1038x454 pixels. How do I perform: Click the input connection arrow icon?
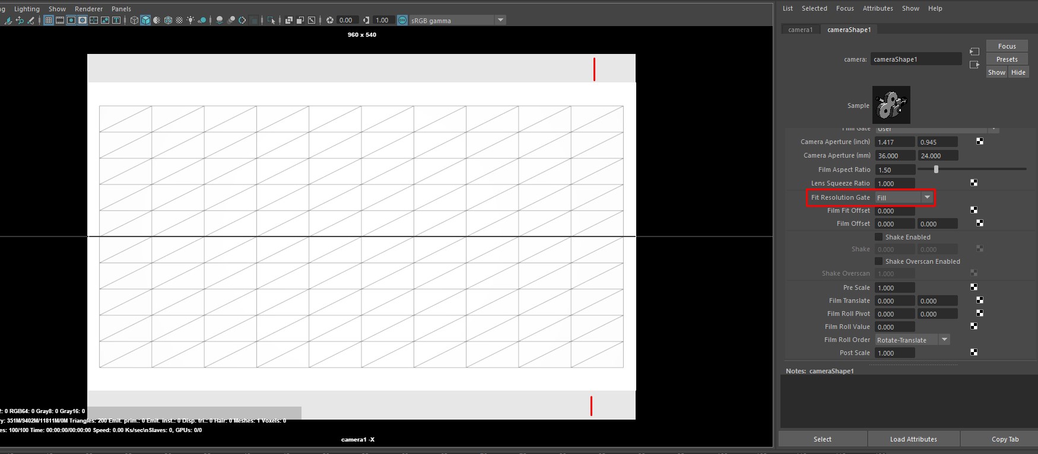tap(974, 52)
